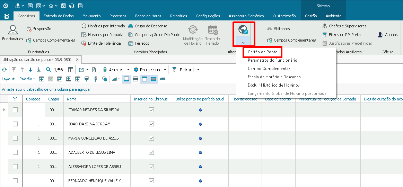Open Chefes e Supervisores
Viewport: 403px width, 187px height.
(x=344, y=26)
